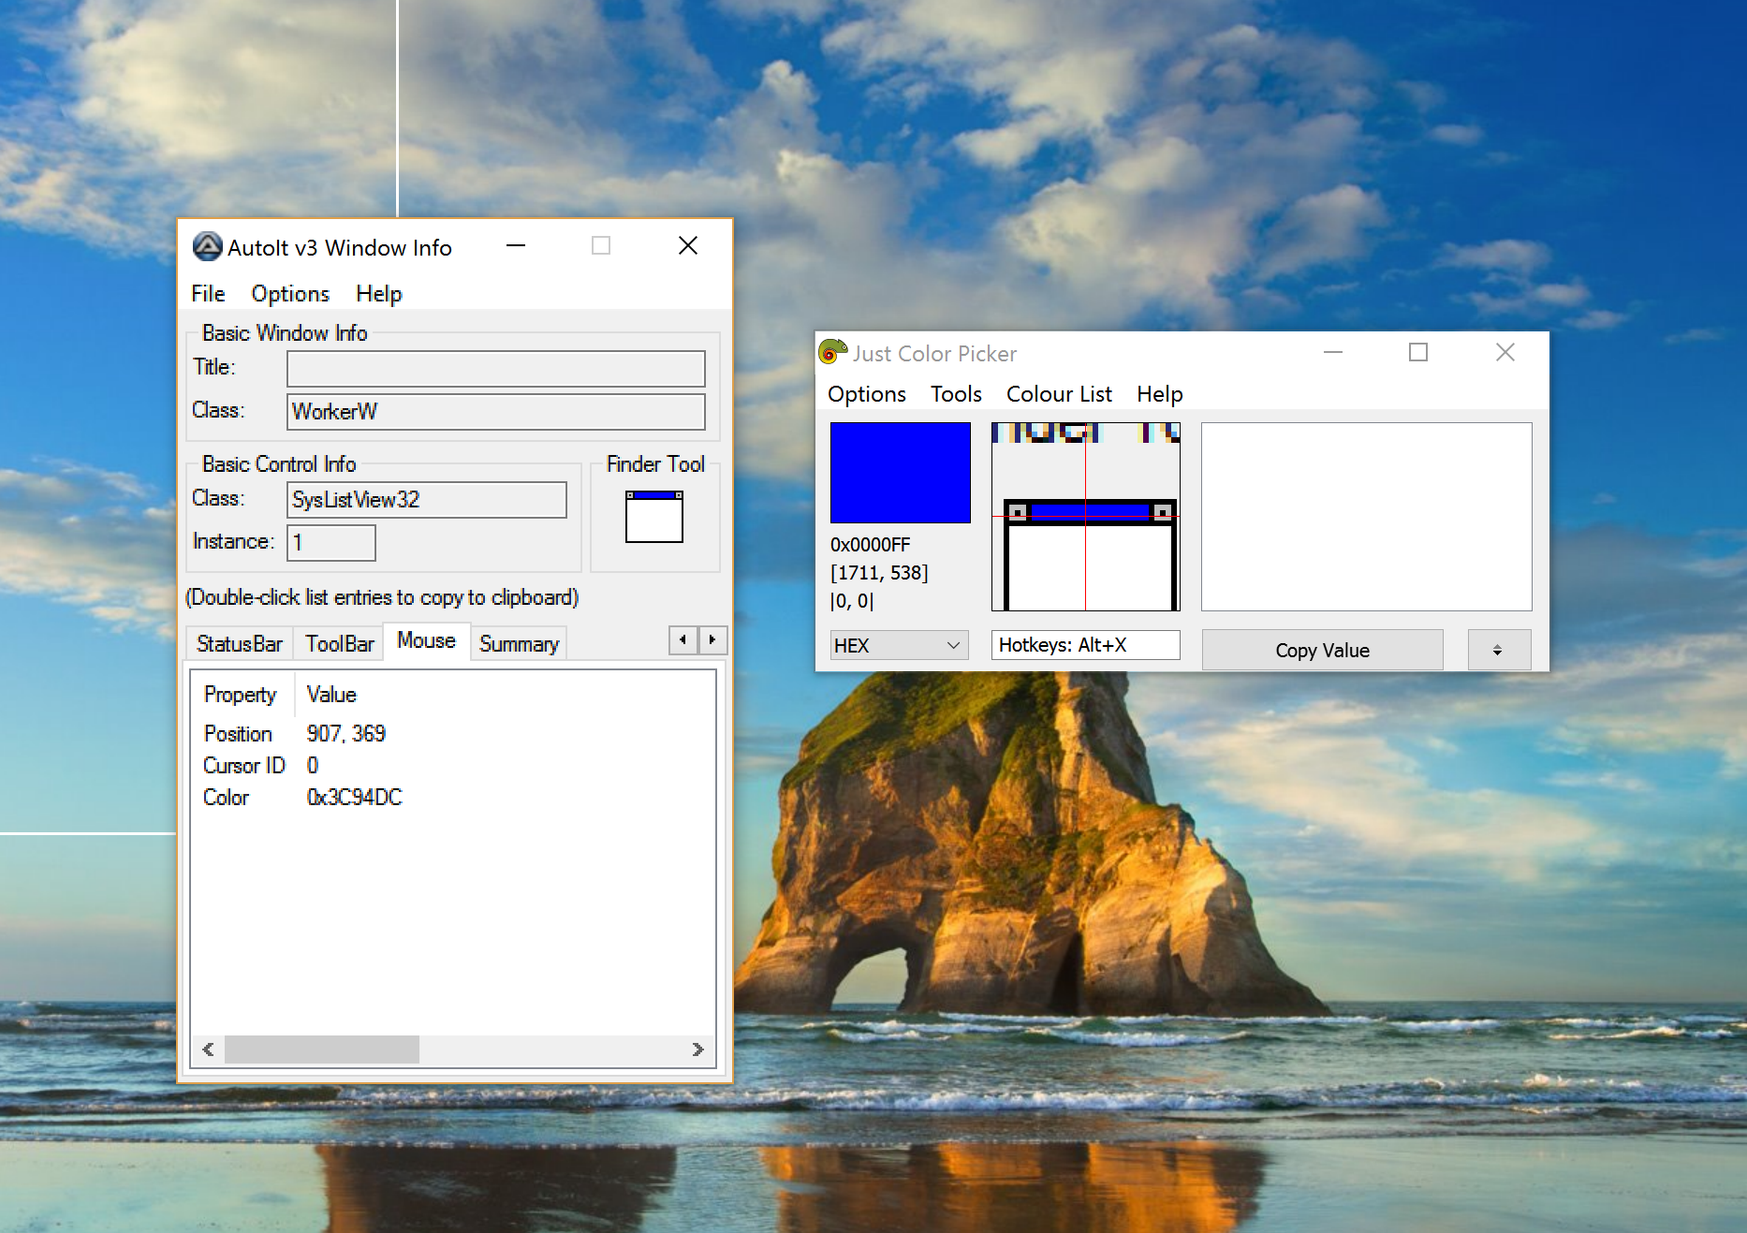Screen dimensions: 1747x1233
Task: Click the blue current color swatch
Action: [x=900, y=472]
